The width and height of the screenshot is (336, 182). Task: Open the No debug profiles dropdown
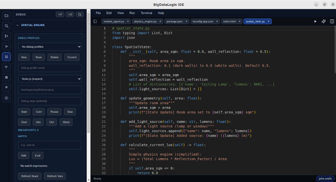50,47
